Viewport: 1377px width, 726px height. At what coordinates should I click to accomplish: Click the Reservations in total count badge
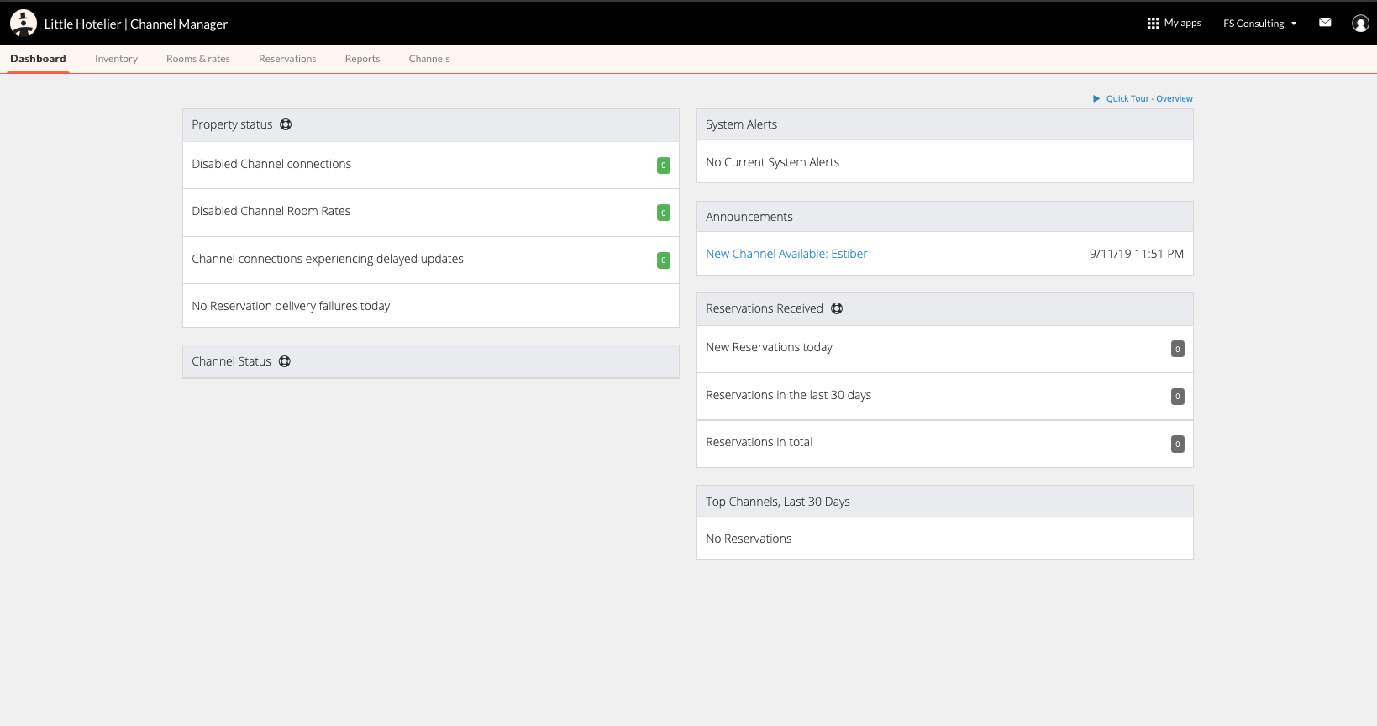pos(1177,444)
